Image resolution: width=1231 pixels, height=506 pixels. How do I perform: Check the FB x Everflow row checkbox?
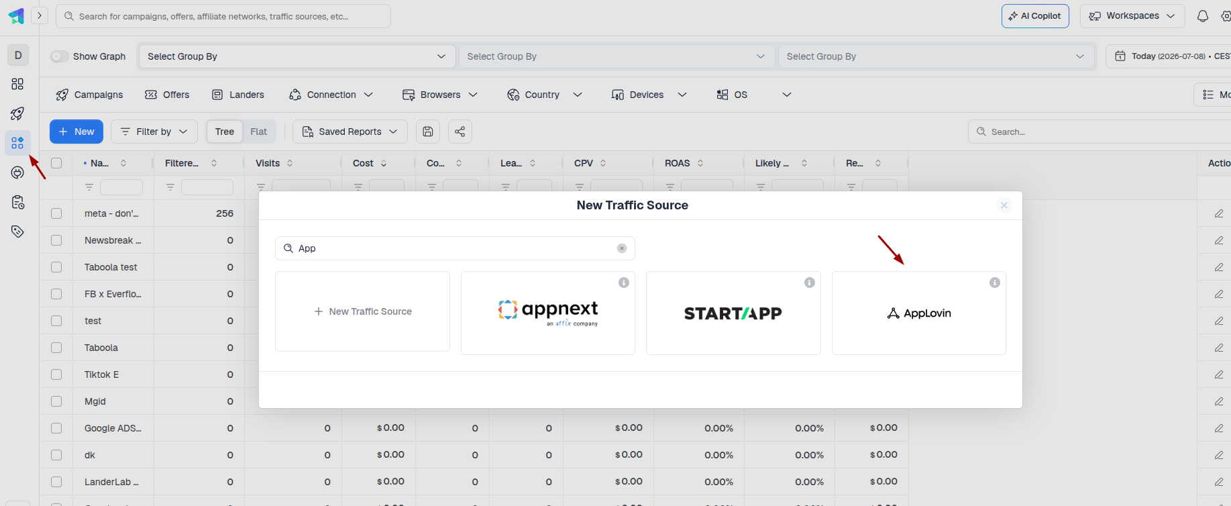(56, 294)
